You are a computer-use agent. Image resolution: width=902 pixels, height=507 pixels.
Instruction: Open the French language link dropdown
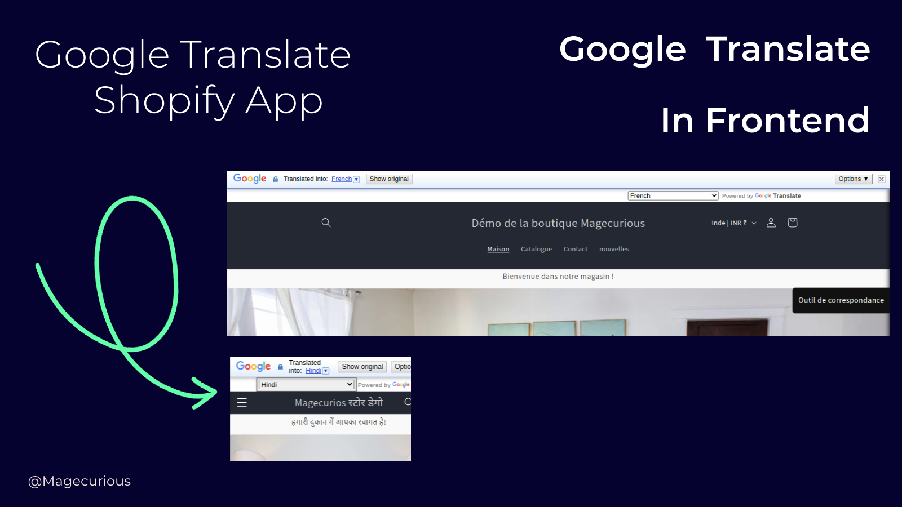(x=346, y=179)
